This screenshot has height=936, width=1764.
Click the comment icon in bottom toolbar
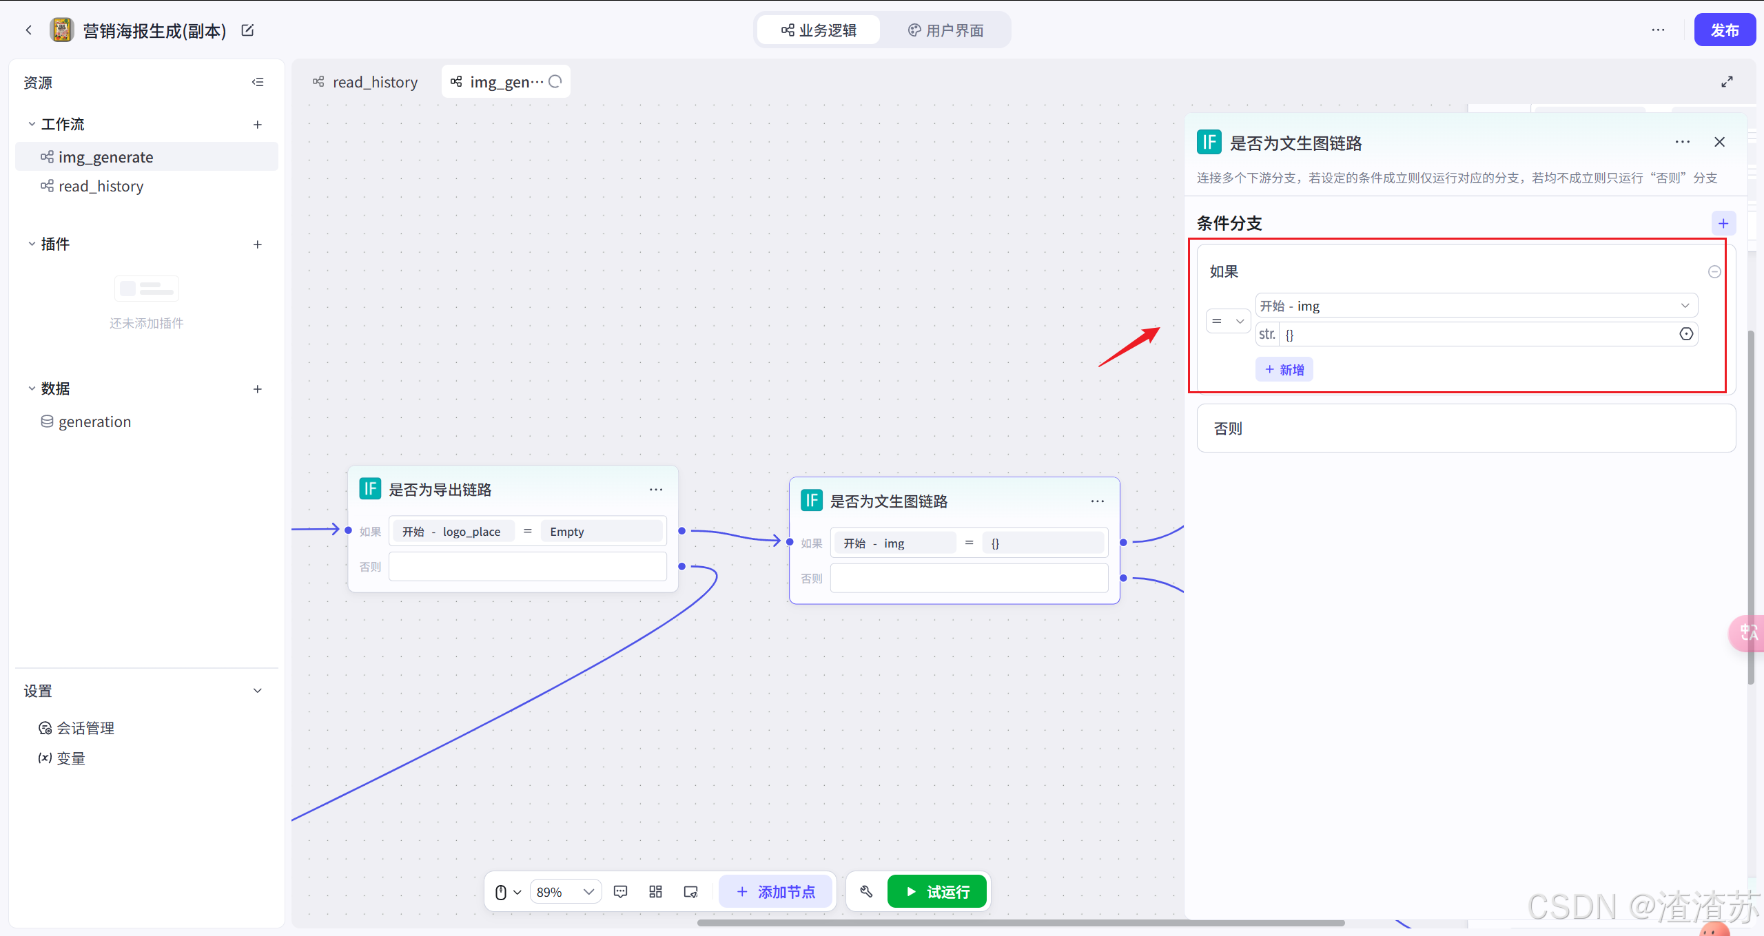point(620,892)
